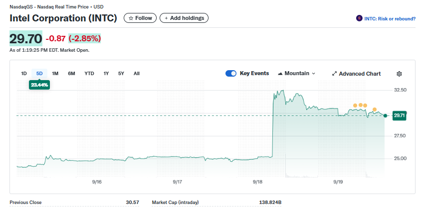This screenshot has width=422, height=208.
Task: Click the purple icon beside INTC: Risk or rebound
Action: (x=359, y=18)
